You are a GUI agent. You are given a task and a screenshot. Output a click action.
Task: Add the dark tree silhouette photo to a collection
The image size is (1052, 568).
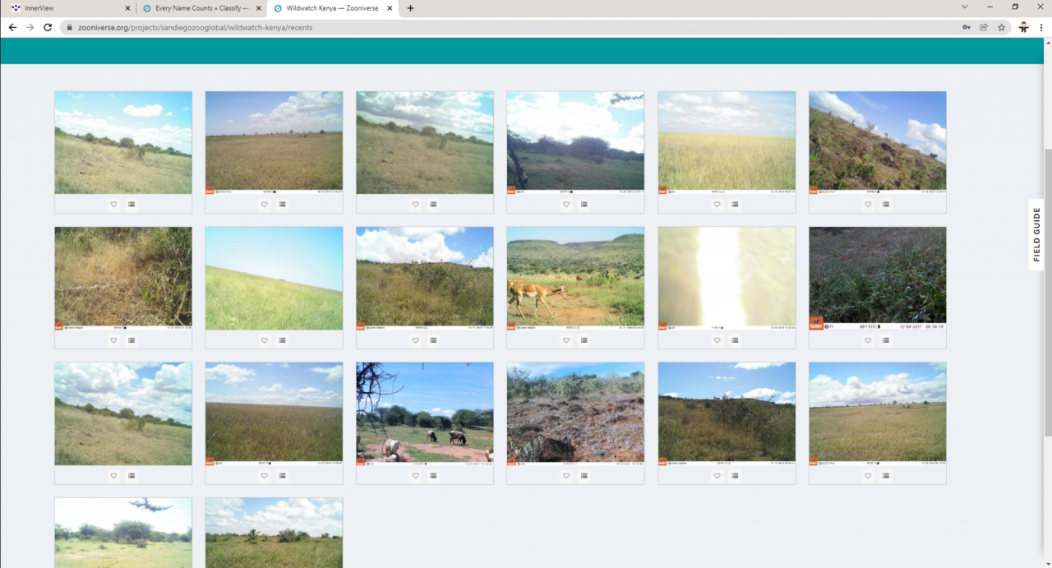pos(584,205)
